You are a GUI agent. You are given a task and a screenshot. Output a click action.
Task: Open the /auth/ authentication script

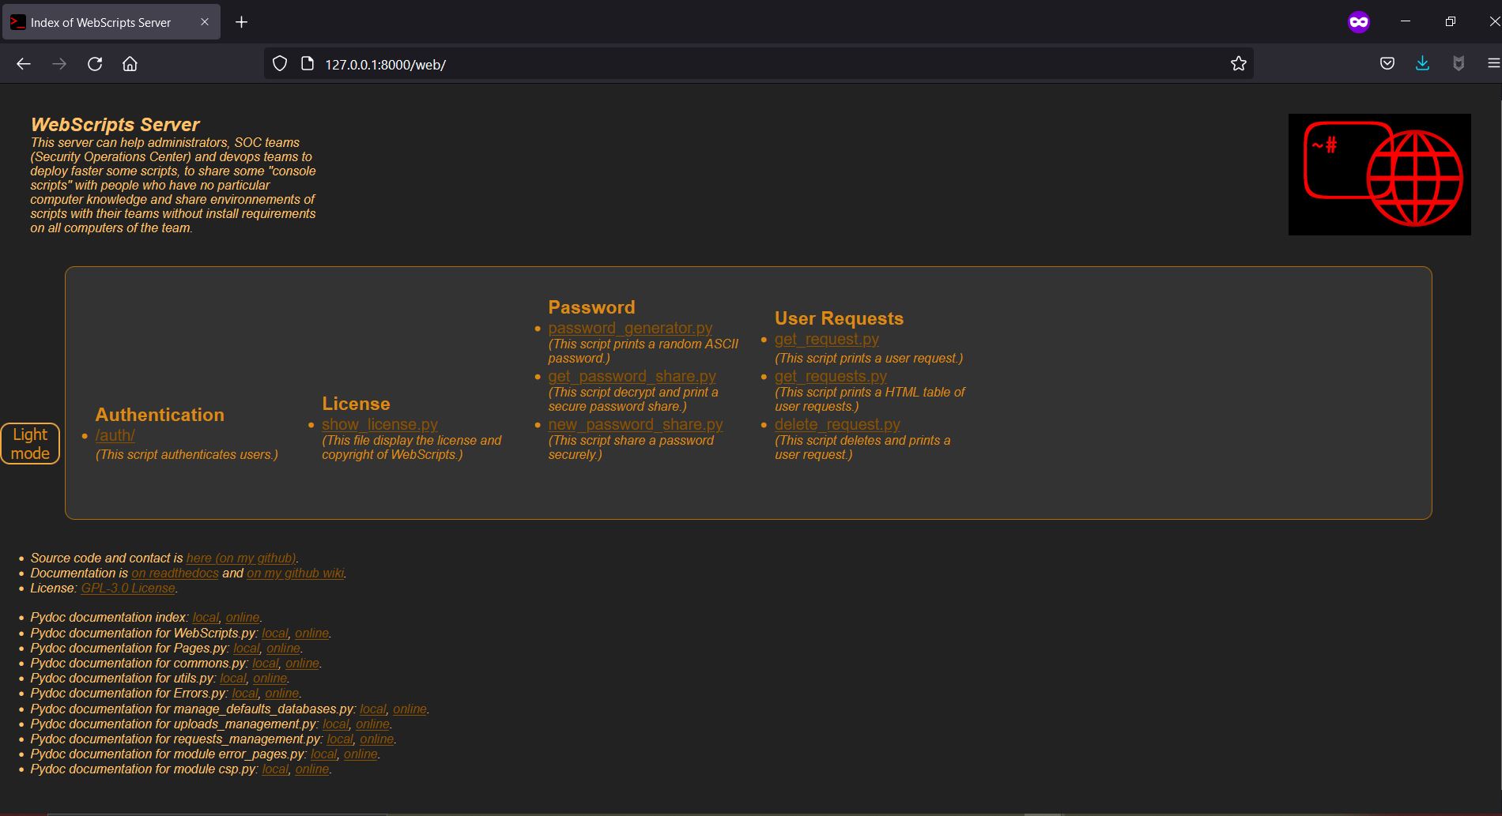coord(115,435)
